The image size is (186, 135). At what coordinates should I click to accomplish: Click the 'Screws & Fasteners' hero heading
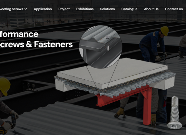tap(36, 44)
